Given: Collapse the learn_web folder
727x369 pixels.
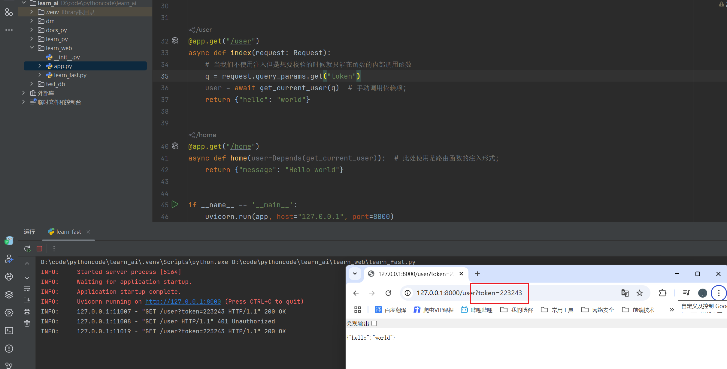Looking at the screenshot, I should 32,48.
